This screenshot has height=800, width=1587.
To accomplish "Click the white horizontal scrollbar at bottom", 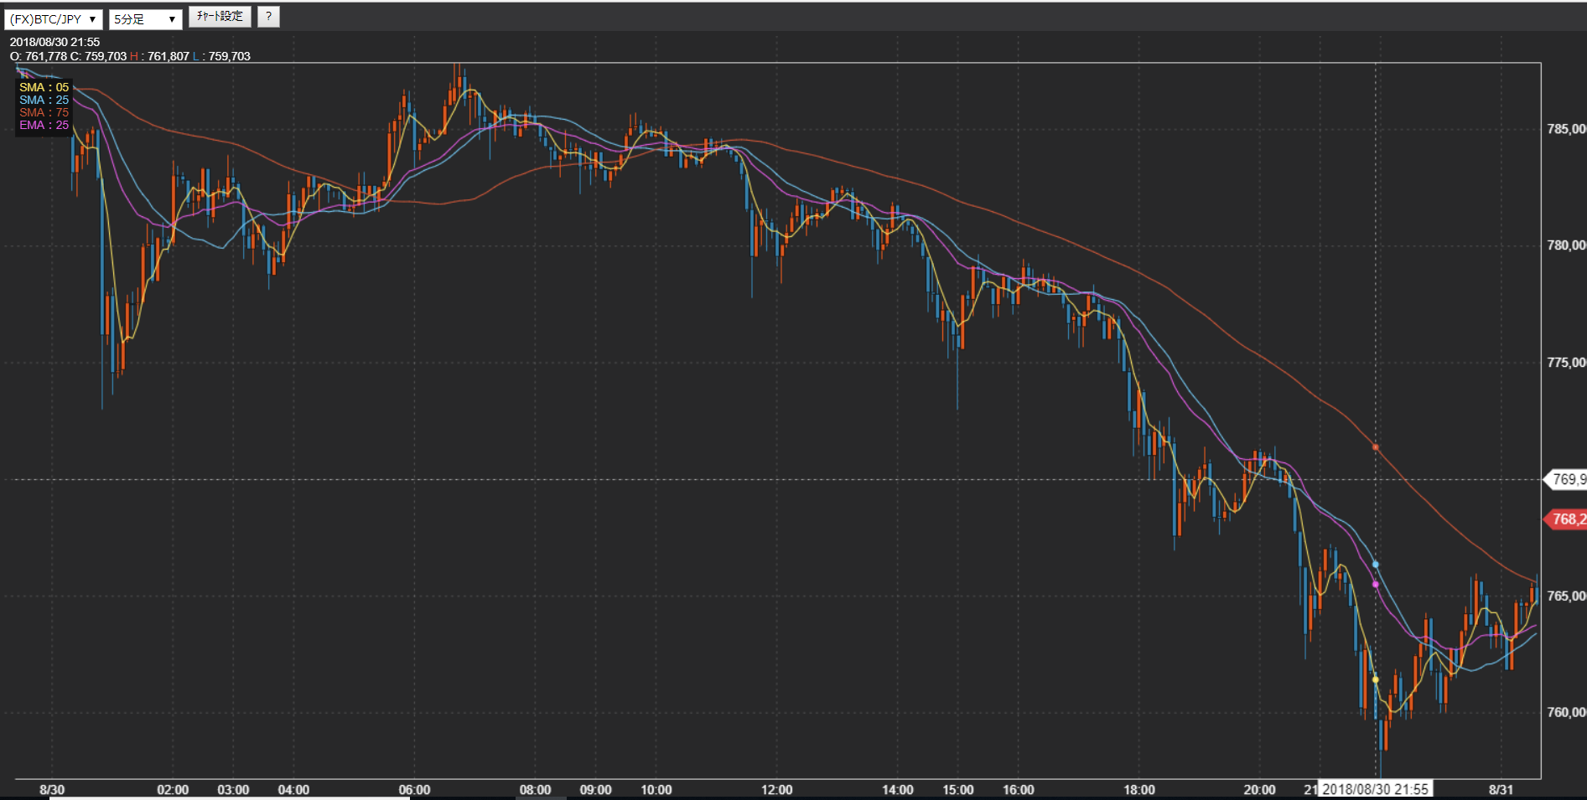I will coord(230,797).
